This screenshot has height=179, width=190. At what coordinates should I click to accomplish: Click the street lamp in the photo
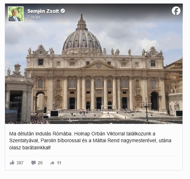coord(147,110)
